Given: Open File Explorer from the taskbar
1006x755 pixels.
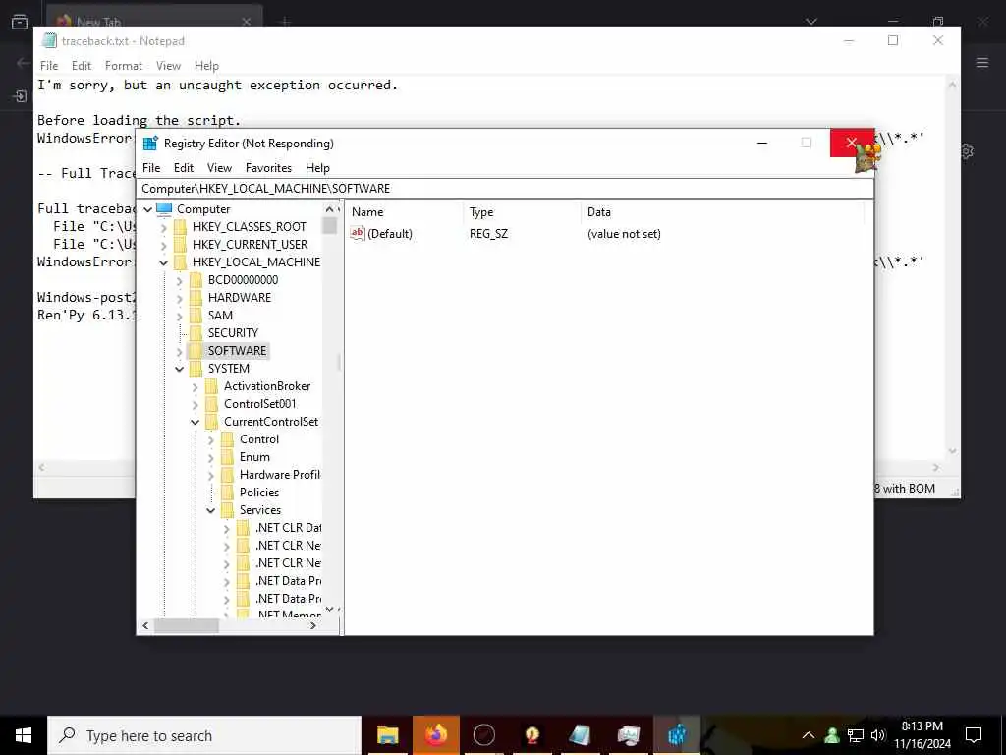Looking at the screenshot, I should coord(387,735).
